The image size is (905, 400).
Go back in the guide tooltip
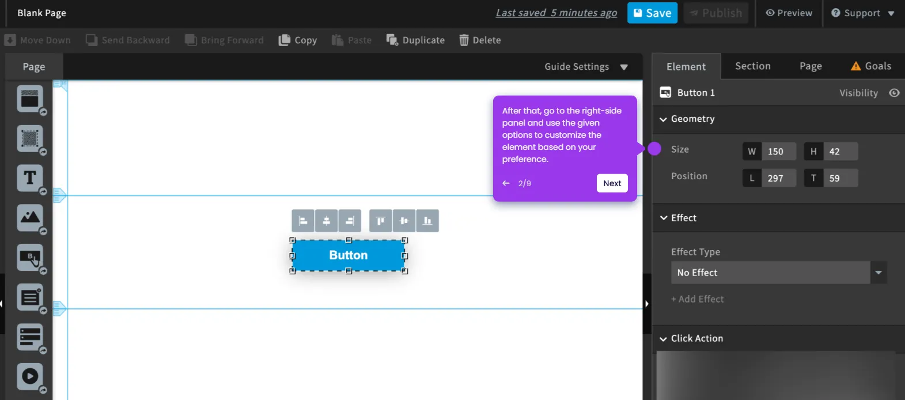(x=506, y=183)
